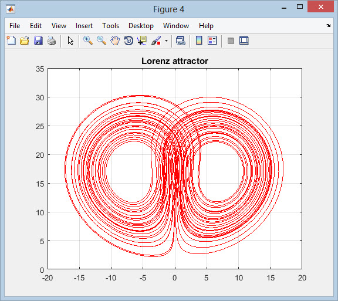338x301 pixels.
Task: Select the Brush data tool
Action: coord(156,40)
